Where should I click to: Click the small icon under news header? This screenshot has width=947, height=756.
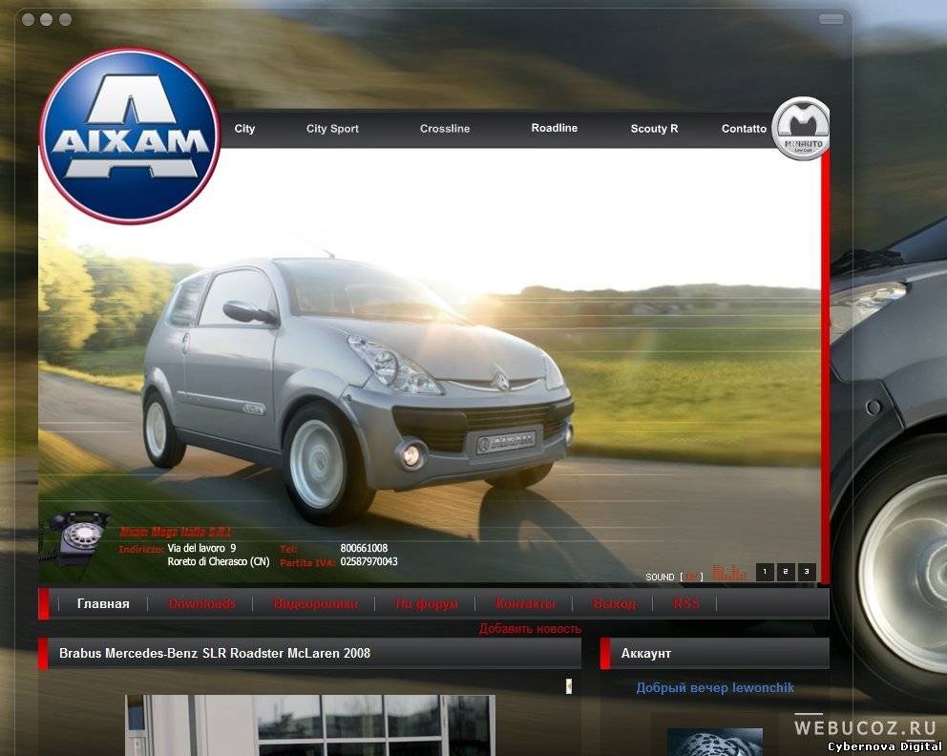coord(568,686)
